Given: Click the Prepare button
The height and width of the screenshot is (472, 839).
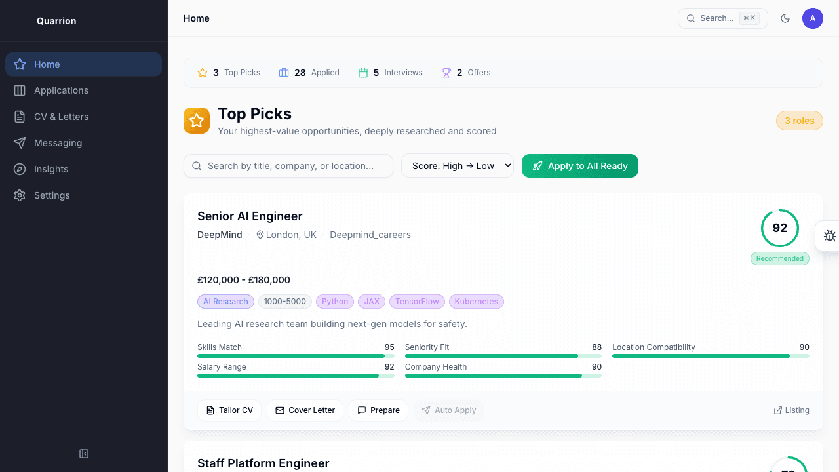Looking at the screenshot, I should pos(378,410).
